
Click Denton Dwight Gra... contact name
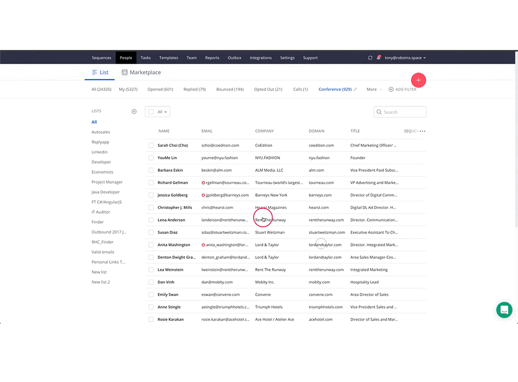tap(177, 257)
